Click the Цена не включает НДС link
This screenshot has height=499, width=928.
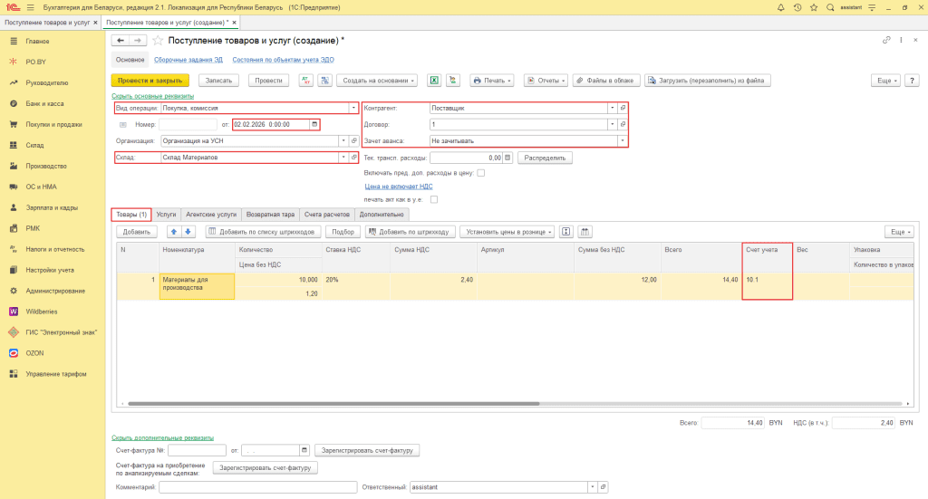click(x=398, y=186)
